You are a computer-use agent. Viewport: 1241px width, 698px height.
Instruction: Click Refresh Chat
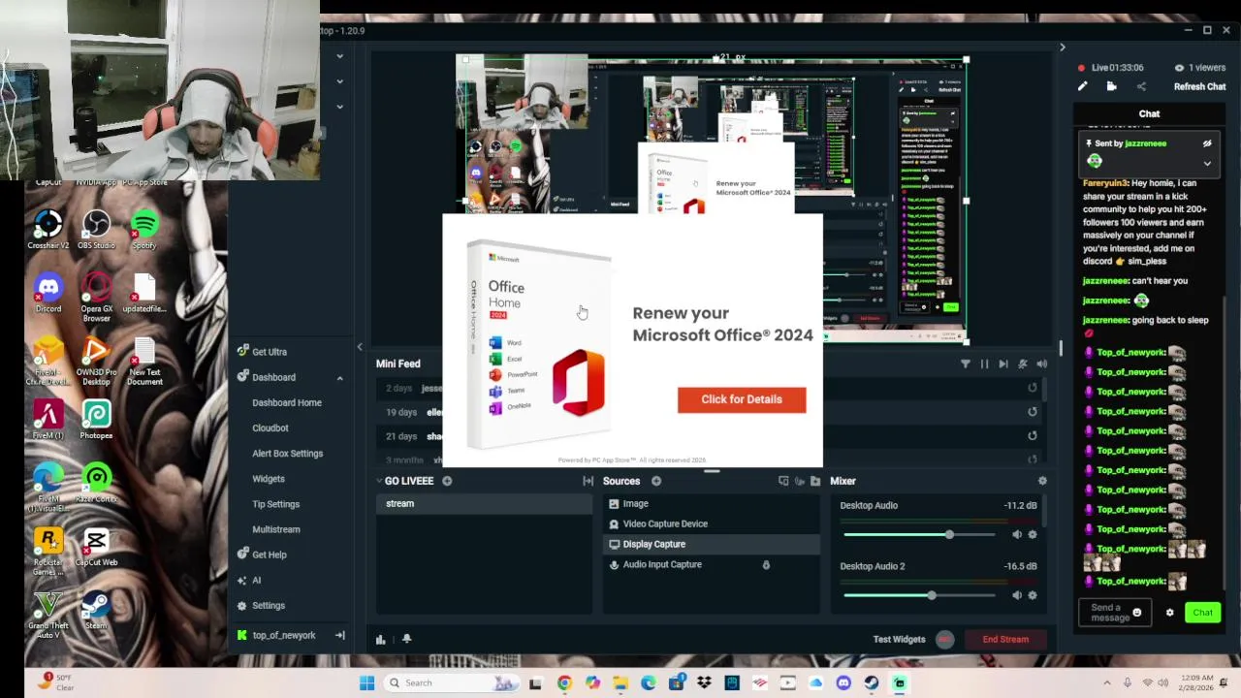click(1199, 86)
